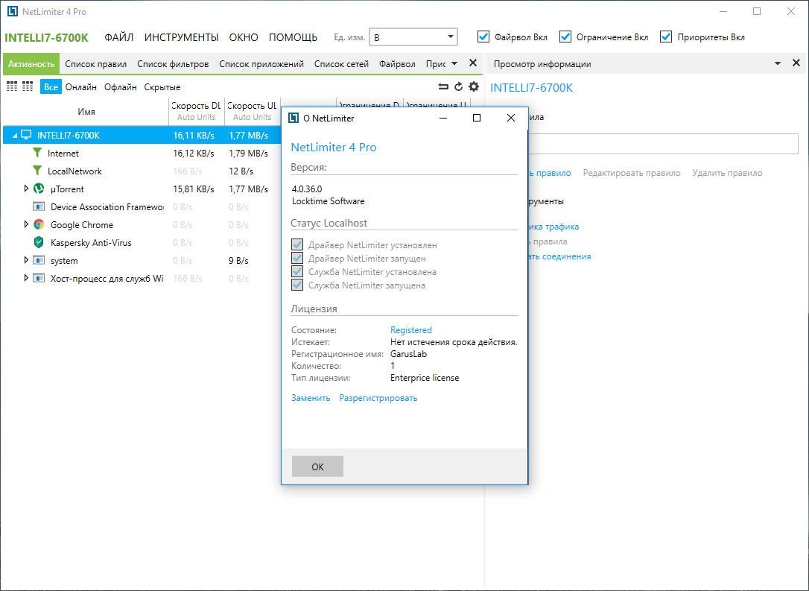Click the Драйвер NetLimiter запущен checkbox
This screenshot has width=809, height=591.
(x=297, y=258)
